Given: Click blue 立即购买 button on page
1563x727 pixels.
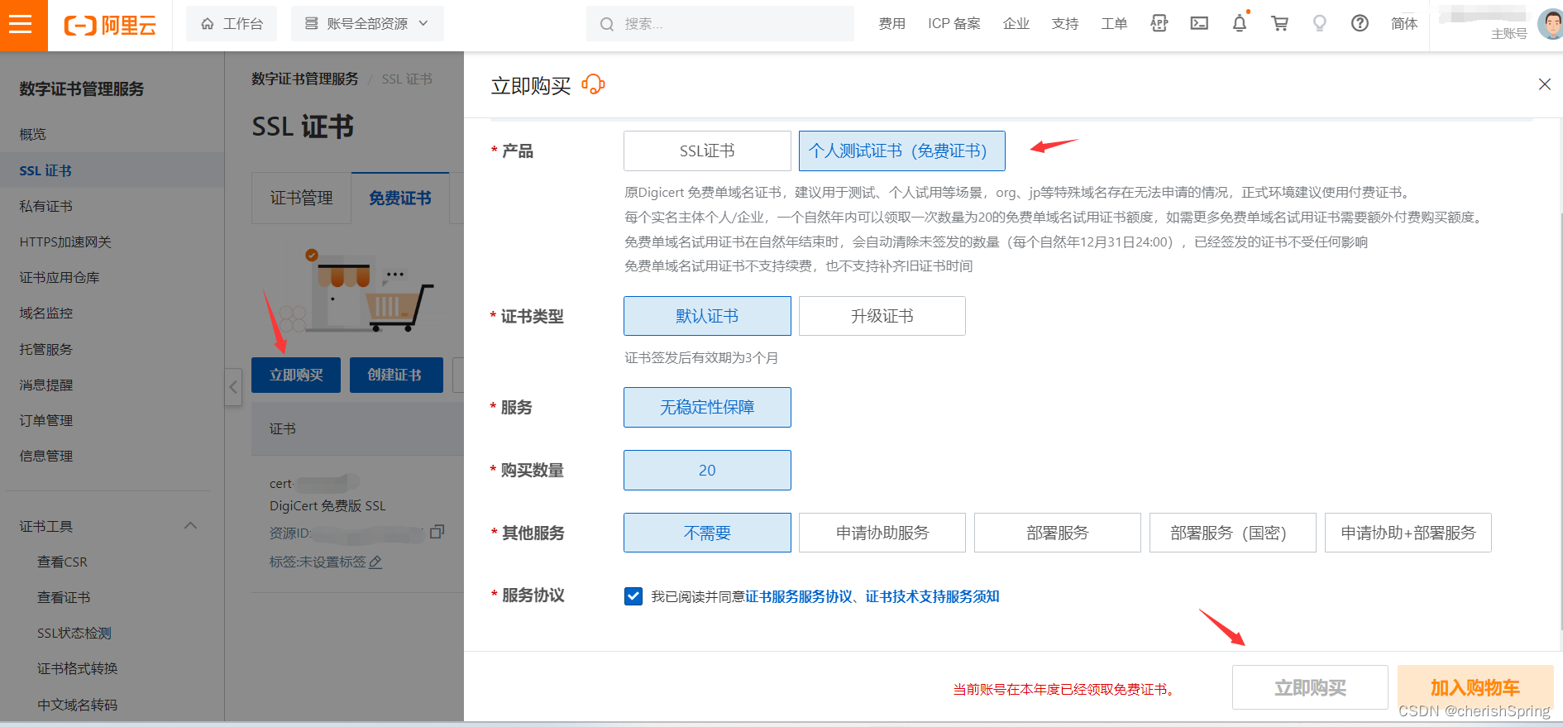Looking at the screenshot, I should [x=296, y=375].
